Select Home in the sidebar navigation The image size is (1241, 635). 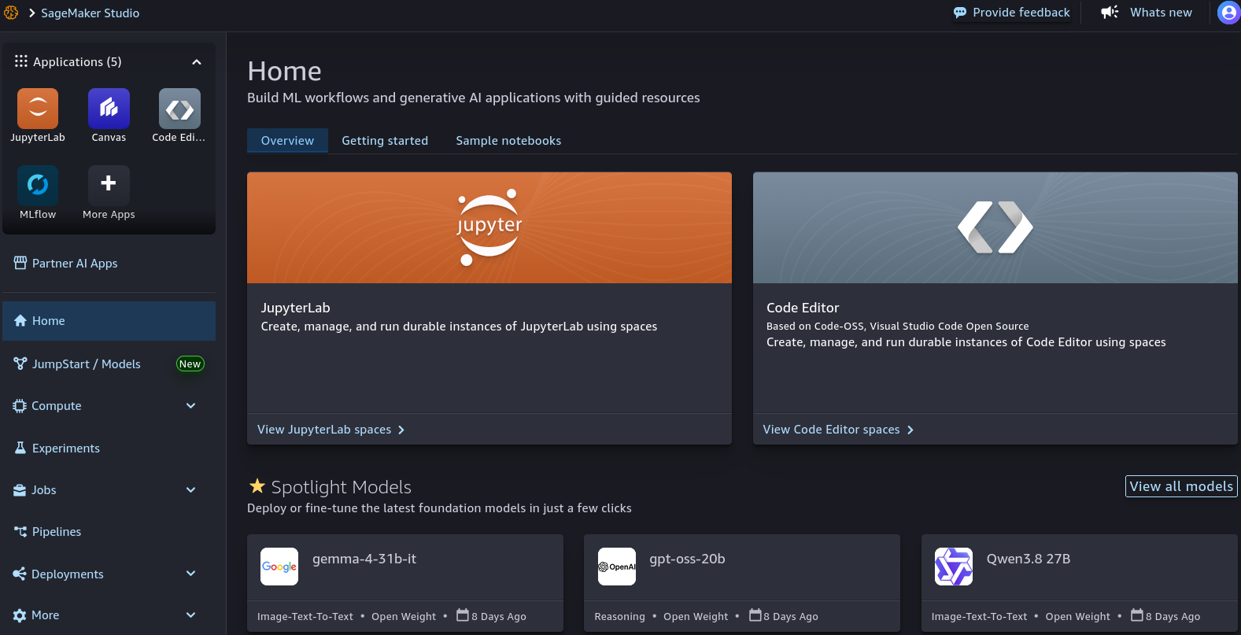109,321
